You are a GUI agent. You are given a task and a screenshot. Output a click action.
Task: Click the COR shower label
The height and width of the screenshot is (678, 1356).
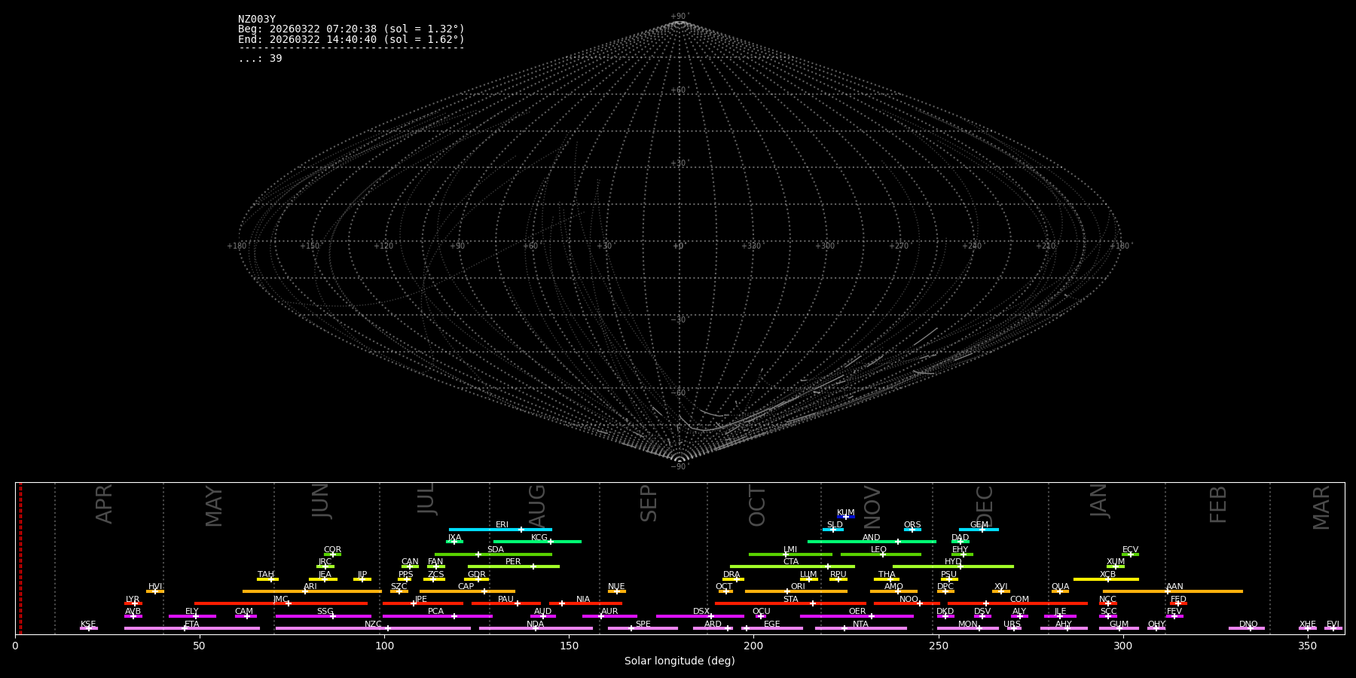click(x=332, y=550)
